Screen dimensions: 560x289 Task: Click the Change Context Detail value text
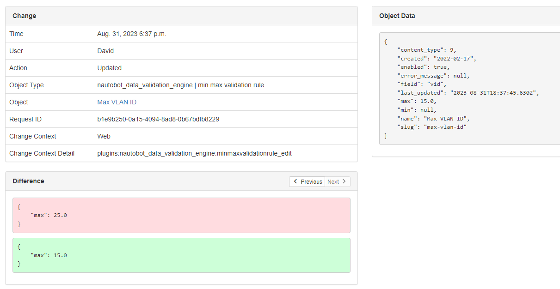point(194,153)
